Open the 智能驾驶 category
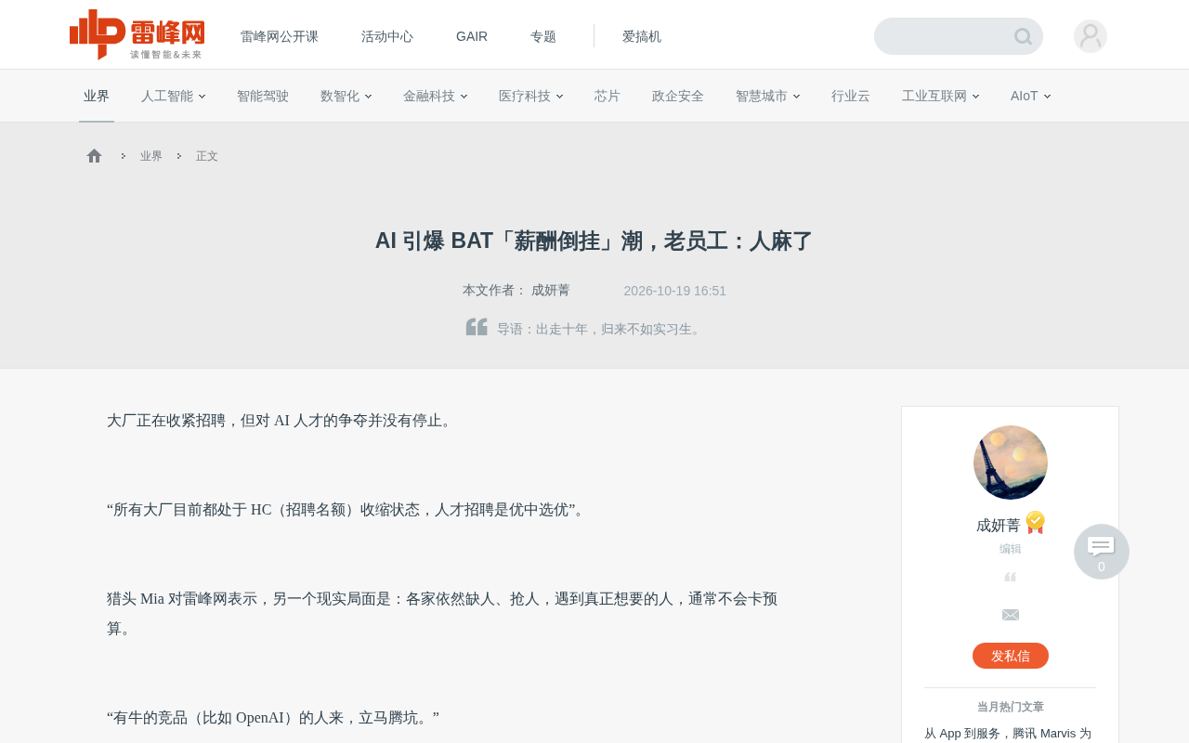 [263, 96]
